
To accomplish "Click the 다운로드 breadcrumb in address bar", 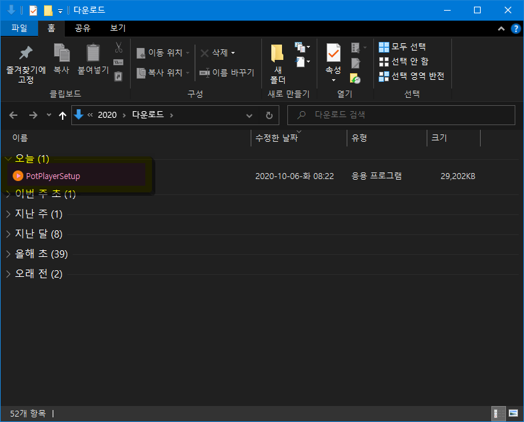I will (x=148, y=115).
